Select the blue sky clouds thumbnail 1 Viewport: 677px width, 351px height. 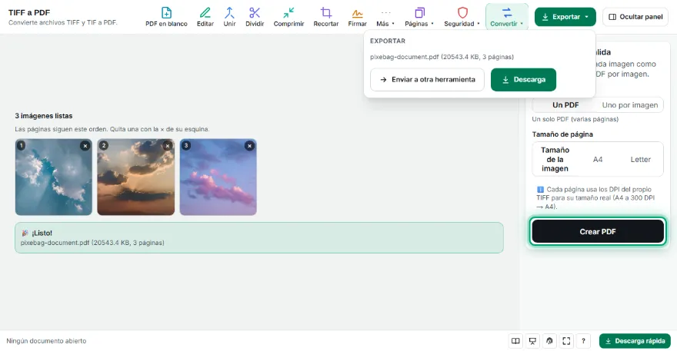[54, 177]
